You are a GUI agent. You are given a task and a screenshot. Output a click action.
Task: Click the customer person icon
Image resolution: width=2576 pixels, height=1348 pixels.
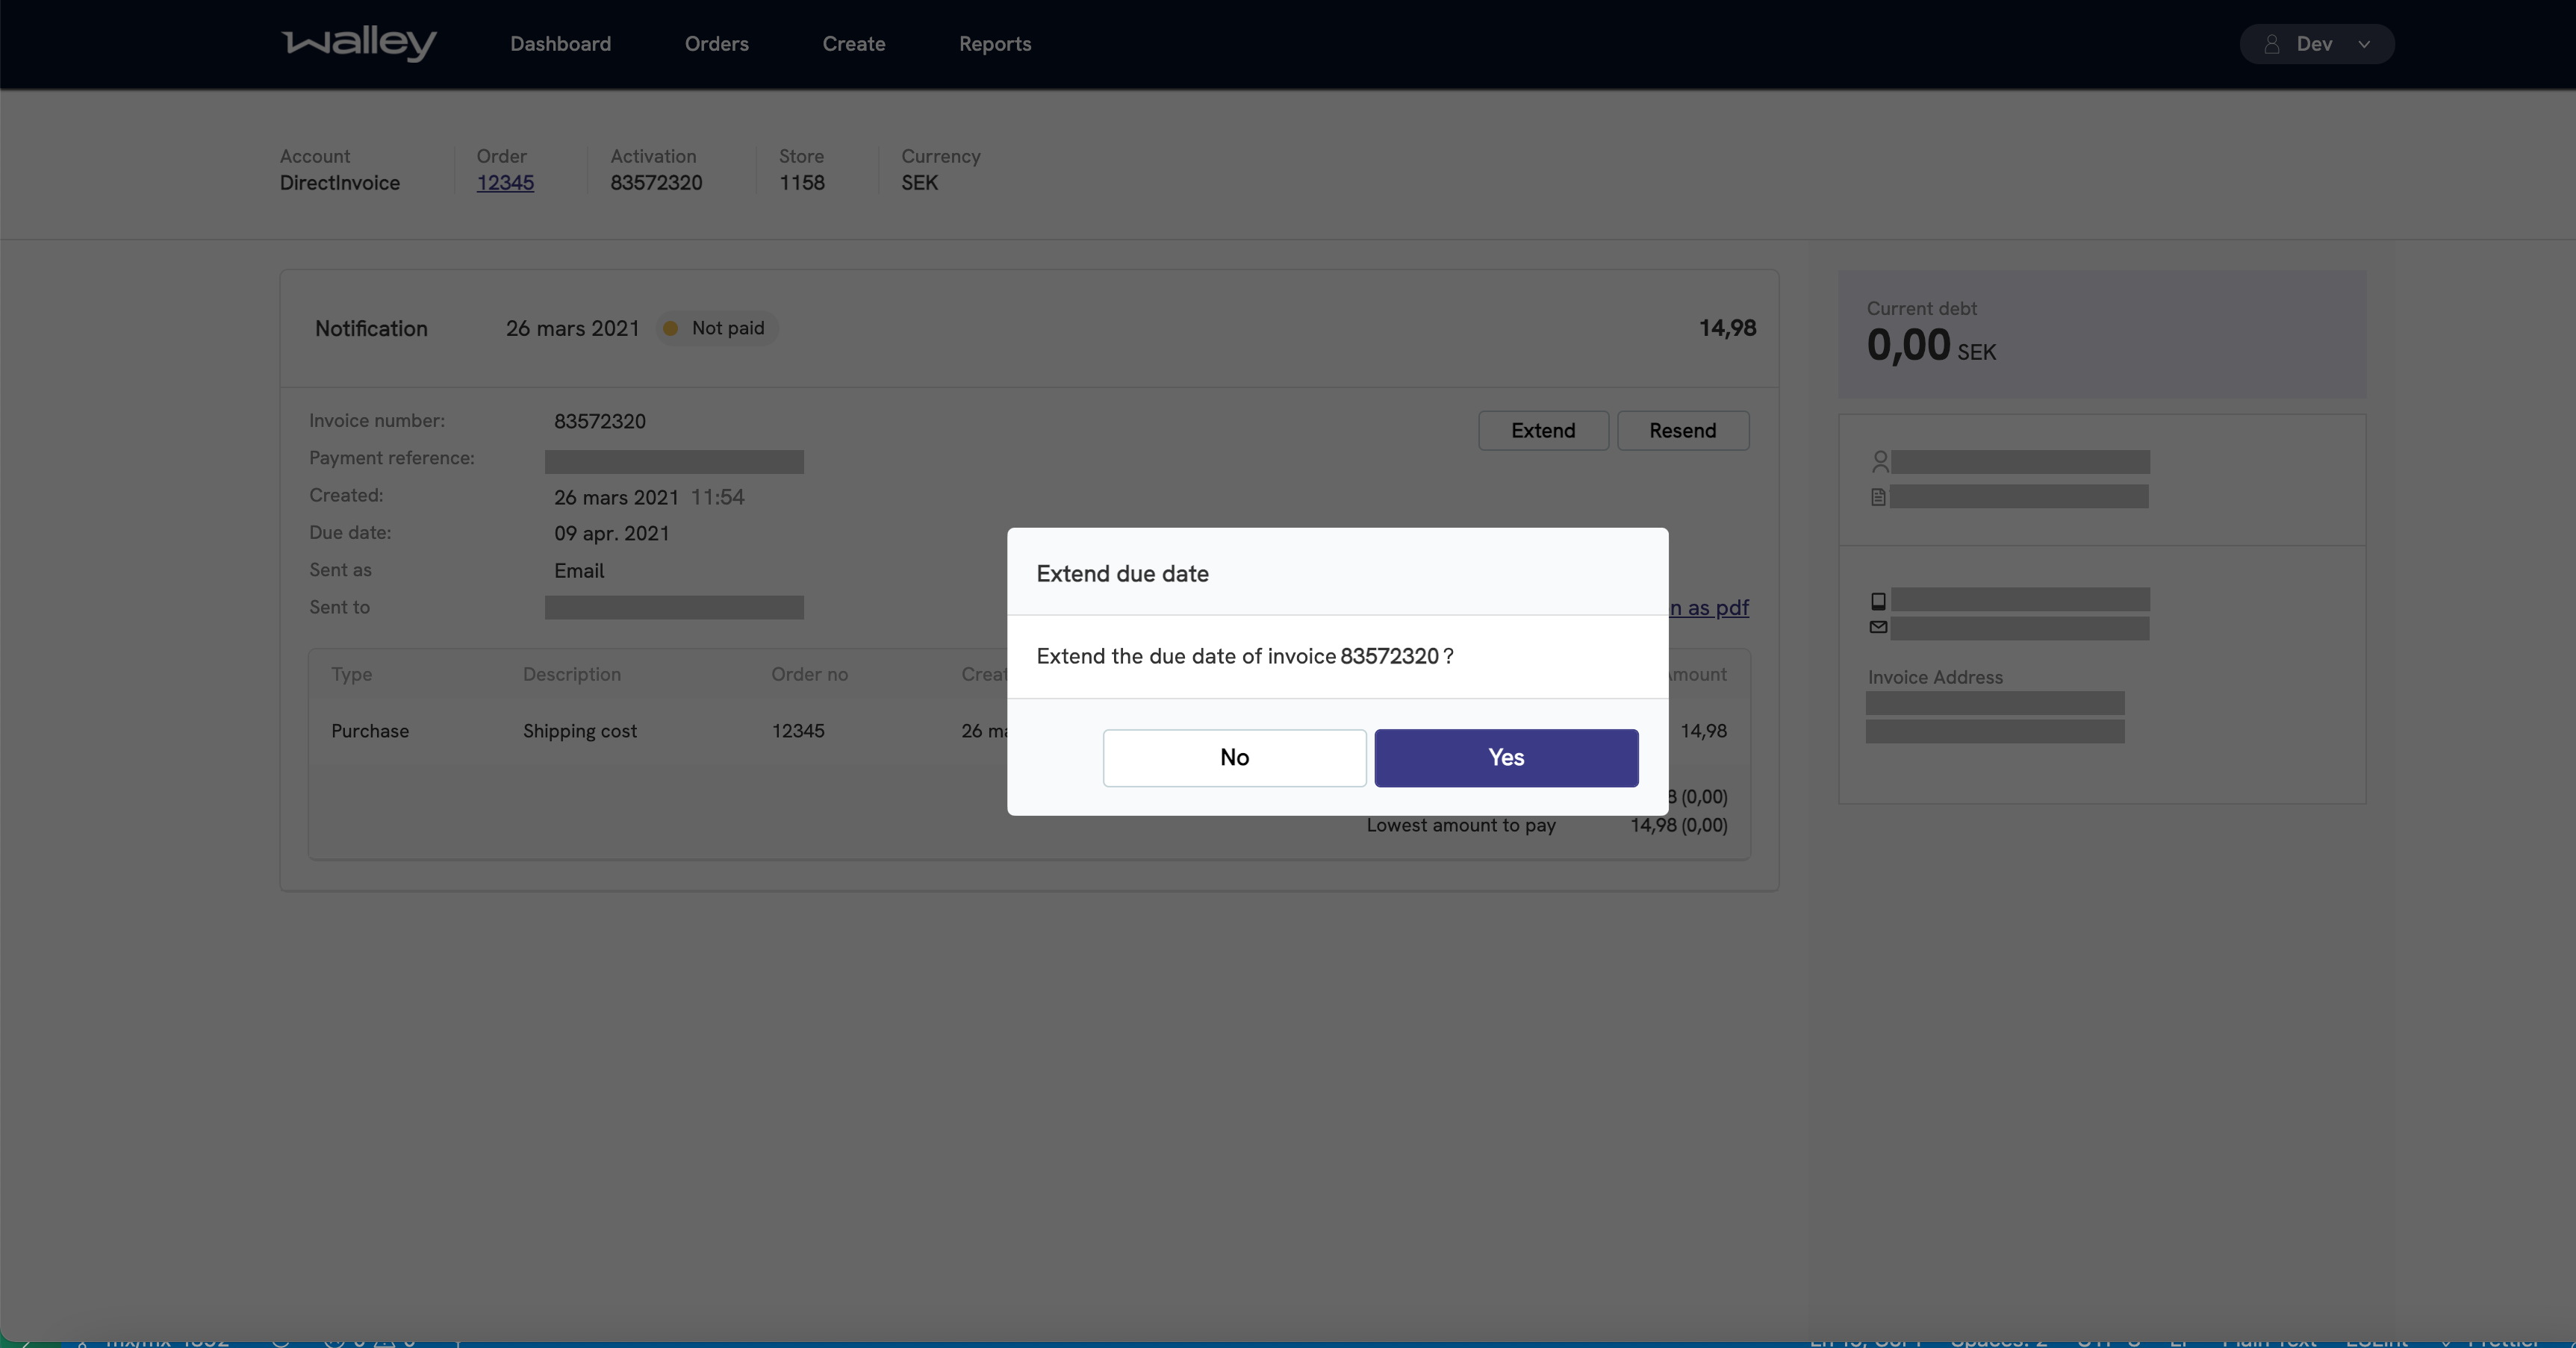pos(1879,461)
